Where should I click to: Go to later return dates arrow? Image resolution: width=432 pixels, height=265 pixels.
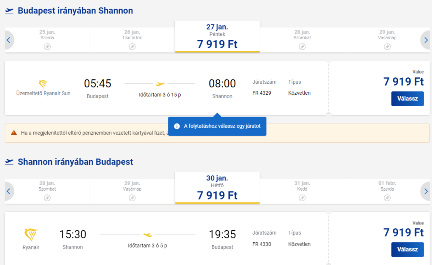425,191
